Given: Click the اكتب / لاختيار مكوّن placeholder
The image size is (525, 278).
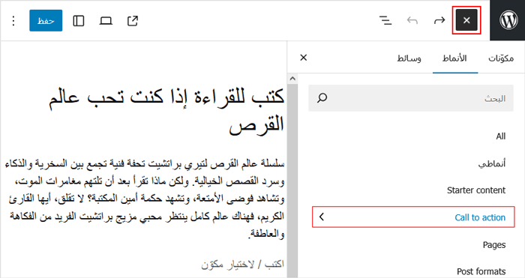Looking at the screenshot, I should [242, 265].
